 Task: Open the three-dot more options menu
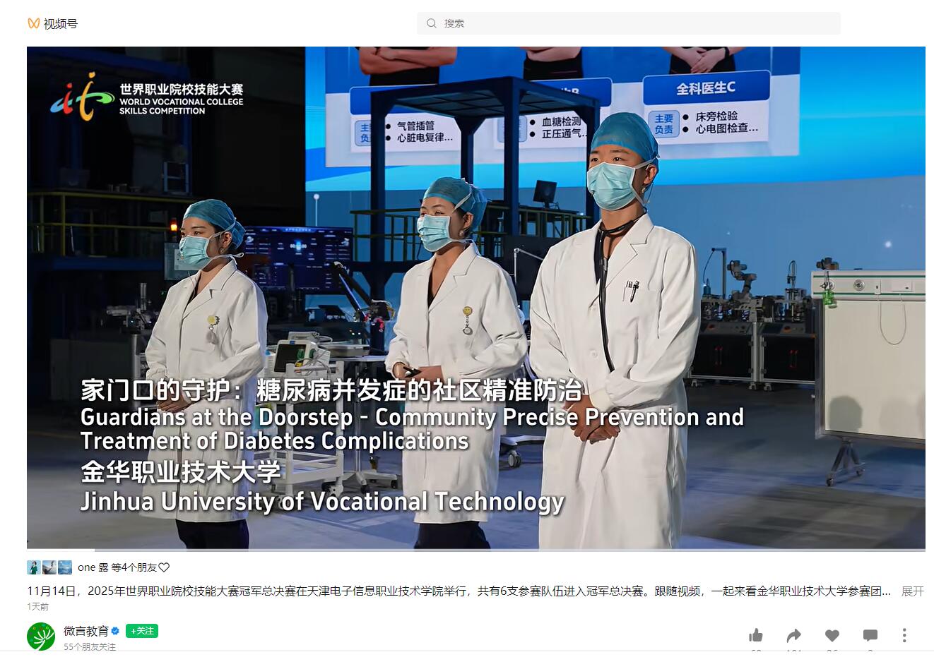904,635
